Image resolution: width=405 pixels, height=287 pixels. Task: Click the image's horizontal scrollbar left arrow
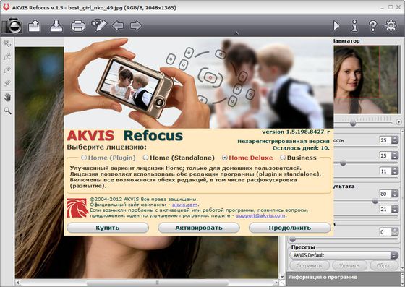tap(18, 283)
